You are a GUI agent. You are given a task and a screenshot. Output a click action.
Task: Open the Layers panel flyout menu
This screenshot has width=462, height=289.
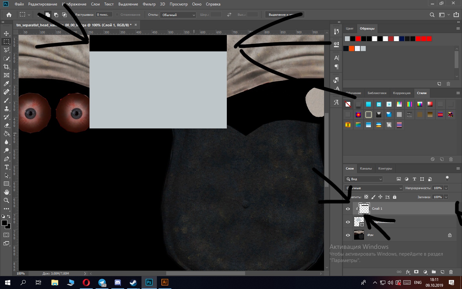pyautogui.click(x=458, y=169)
